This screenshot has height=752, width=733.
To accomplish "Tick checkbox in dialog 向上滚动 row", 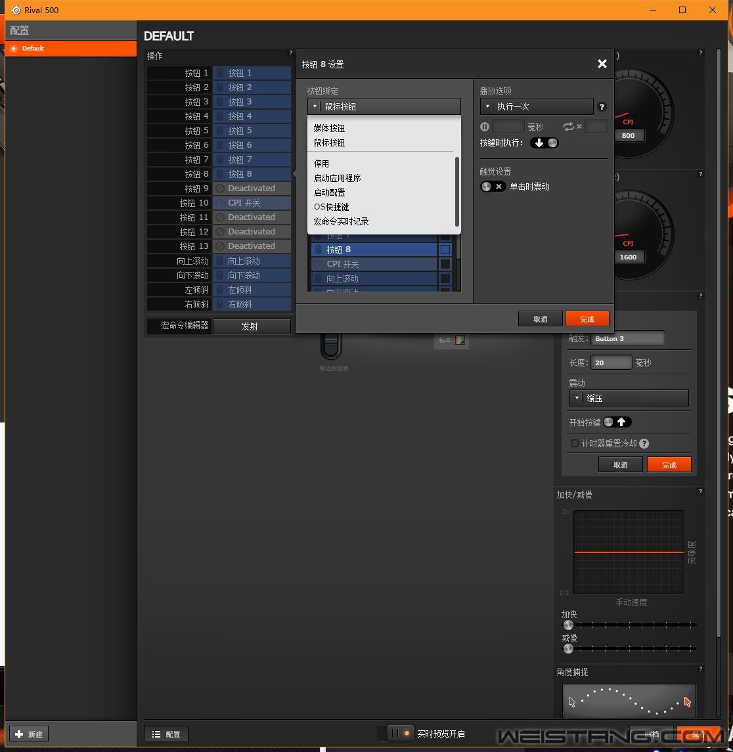I will pyautogui.click(x=445, y=278).
